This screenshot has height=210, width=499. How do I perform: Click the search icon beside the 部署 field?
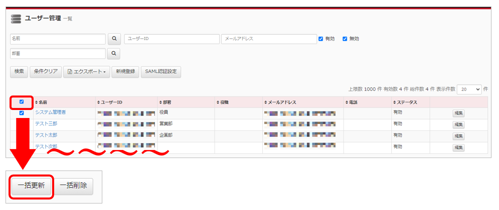(x=114, y=53)
